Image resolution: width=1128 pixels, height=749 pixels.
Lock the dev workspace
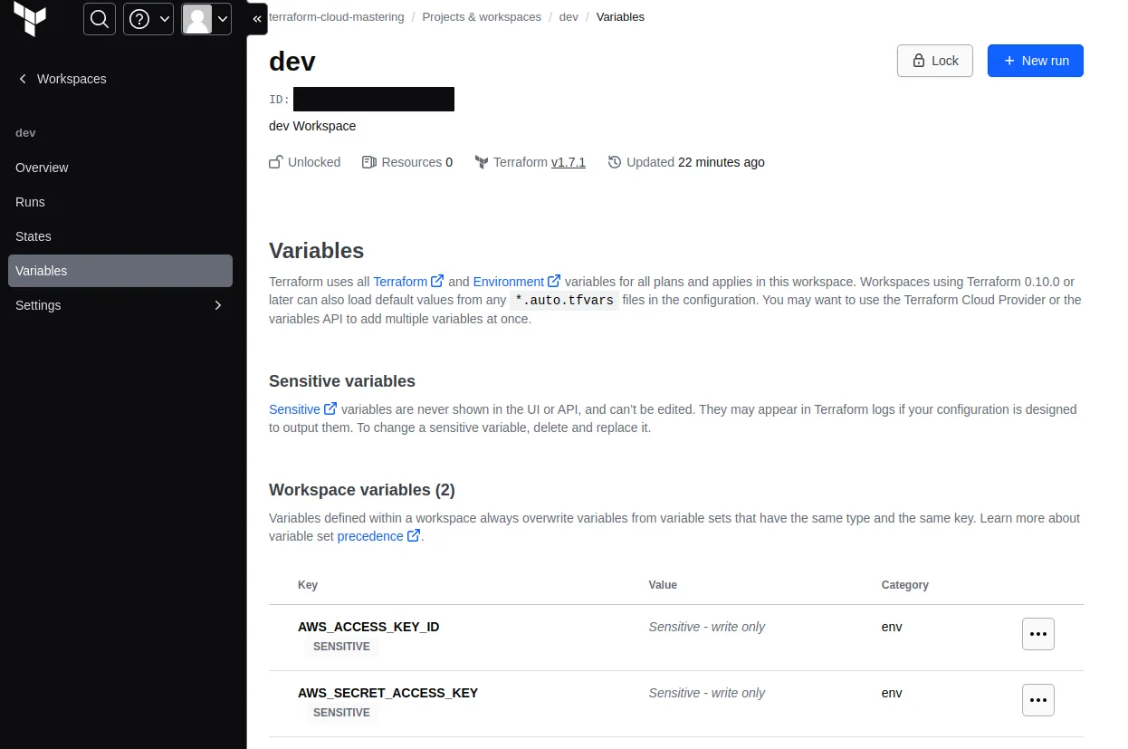[934, 60]
